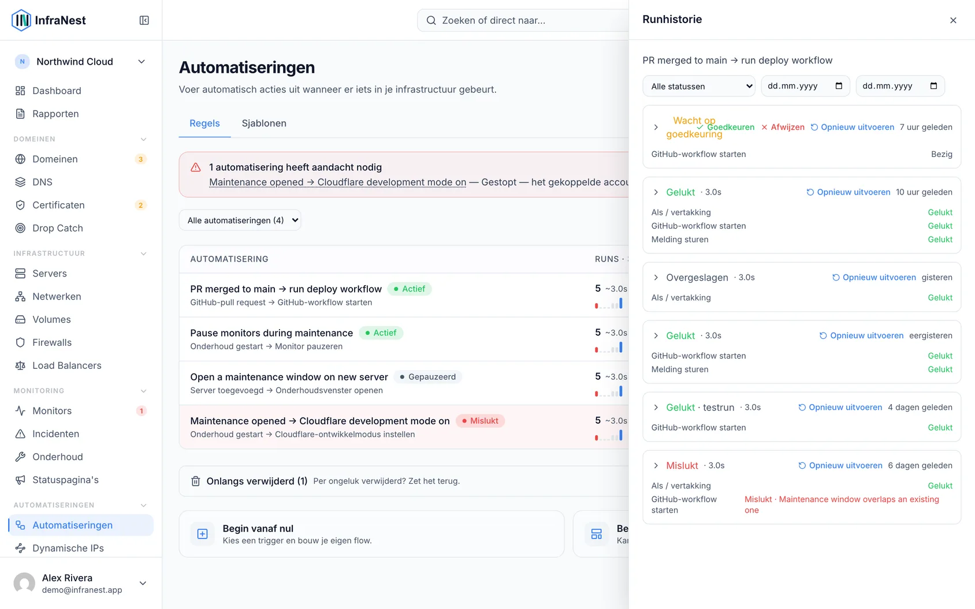Rerun the run from eergisteren
This screenshot has width=975, height=609.
click(861, 335)
